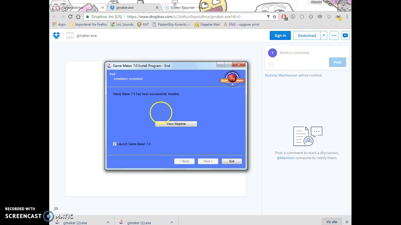Click the gmaker.exe file type icon
The image size is (401, 225).
70,36
